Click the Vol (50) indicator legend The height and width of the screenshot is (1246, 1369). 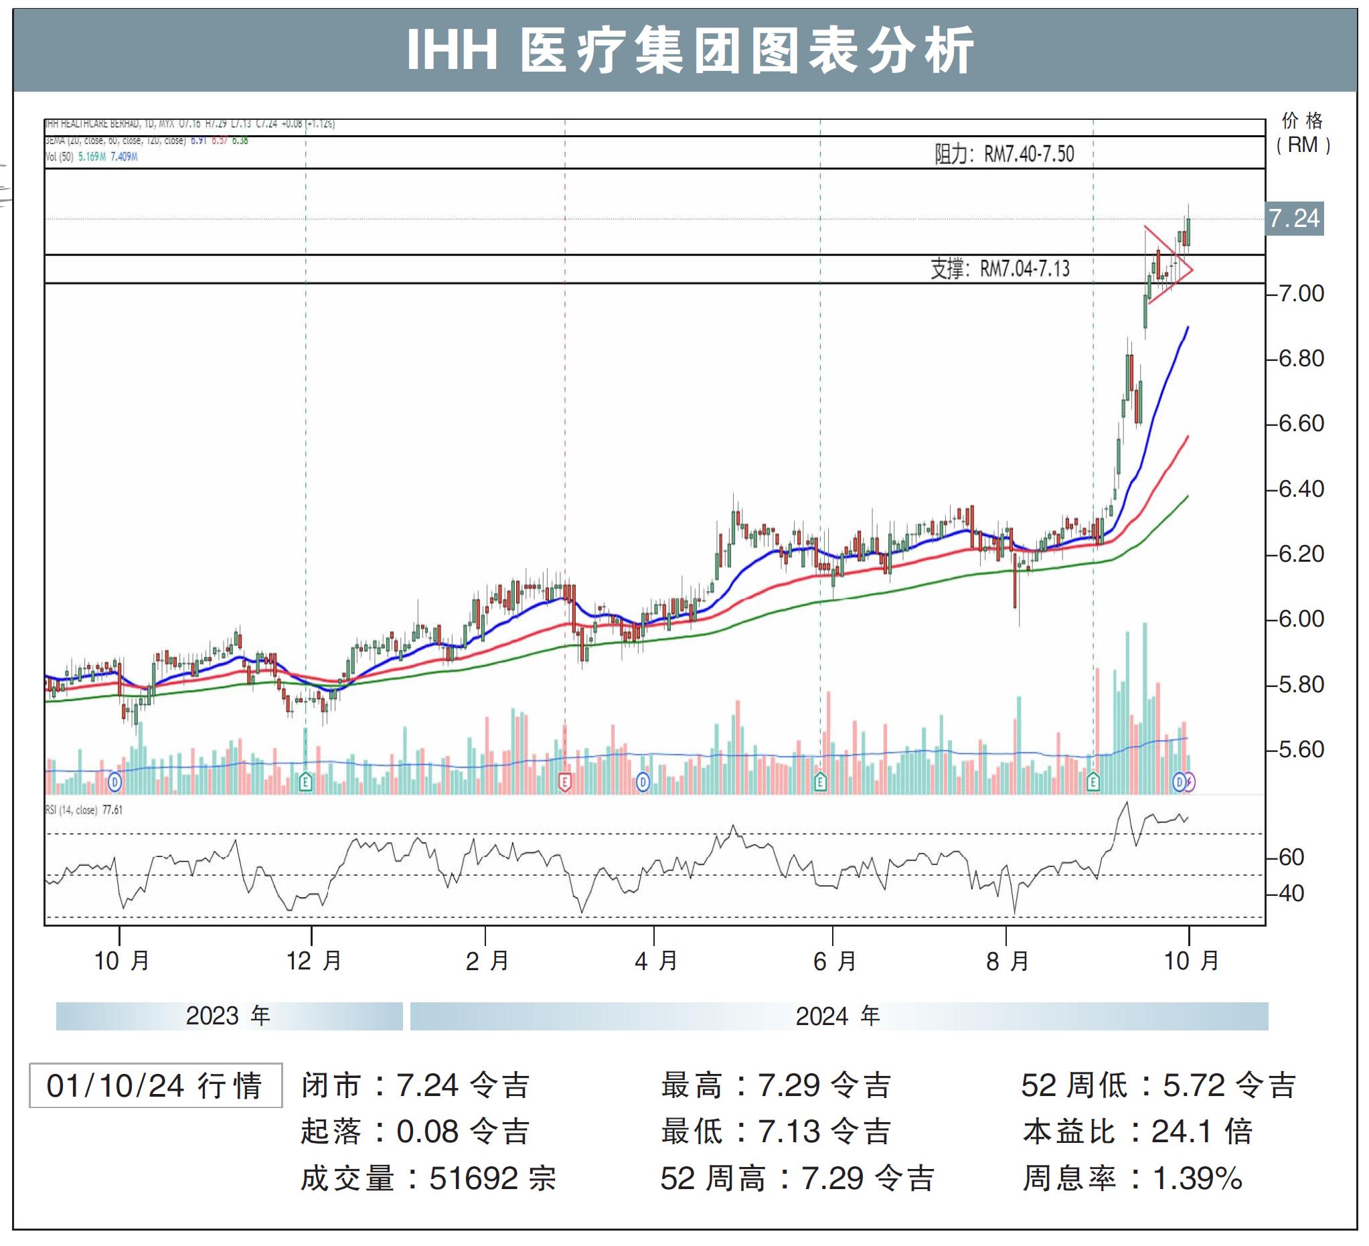coord(92,157)
